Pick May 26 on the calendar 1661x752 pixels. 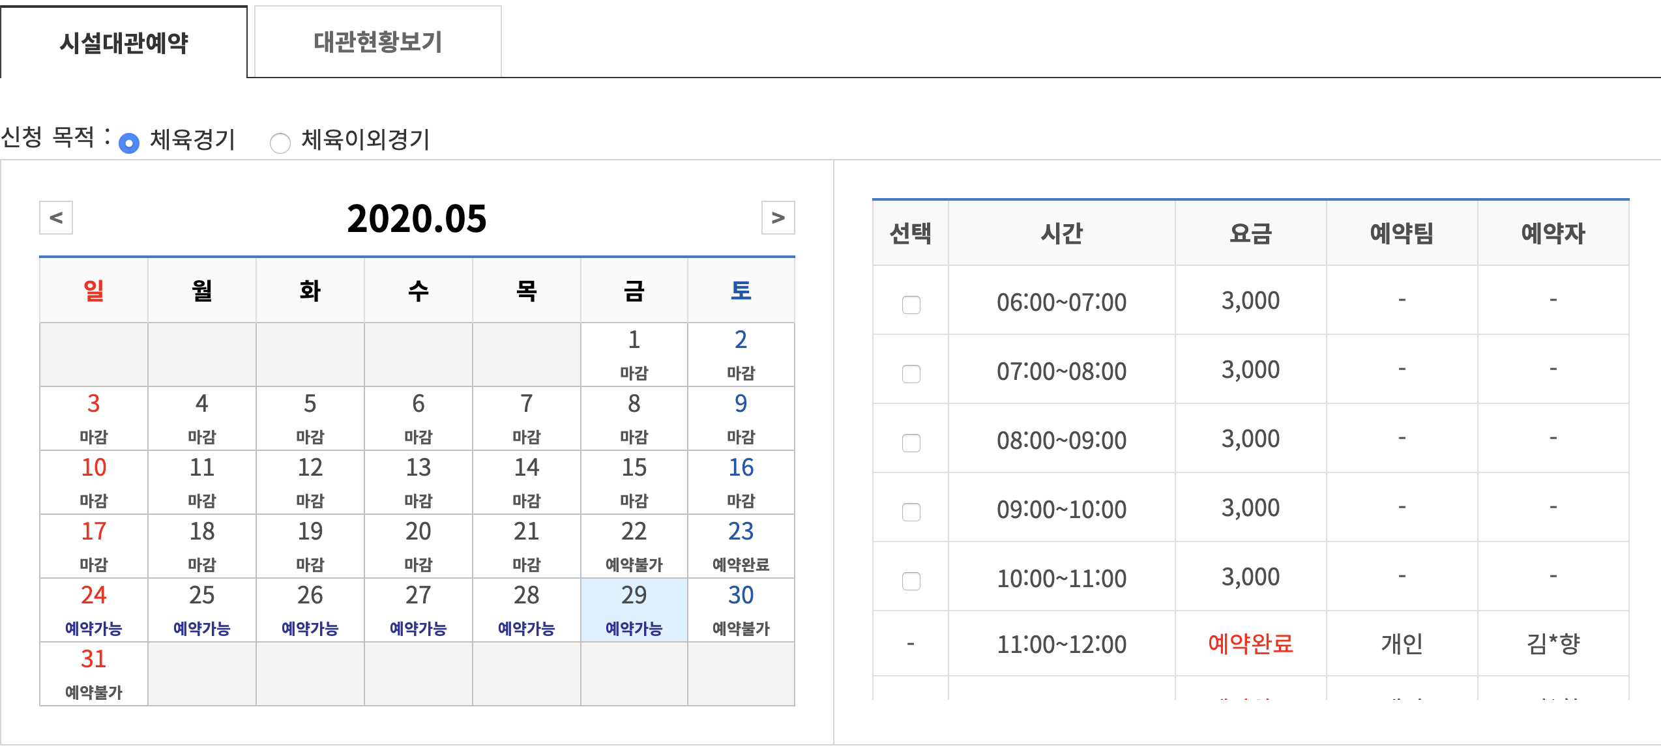[310, 610]
